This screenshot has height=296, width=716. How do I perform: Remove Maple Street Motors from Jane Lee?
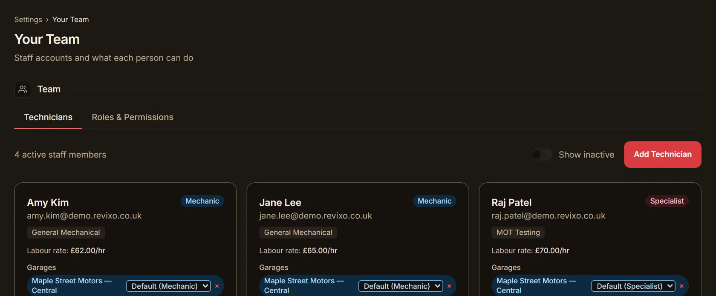point(449,286)
